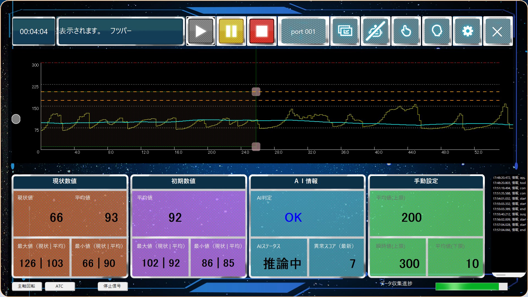Select the touch pointer hand icon

pyautogui.click(x=406, y=31)
